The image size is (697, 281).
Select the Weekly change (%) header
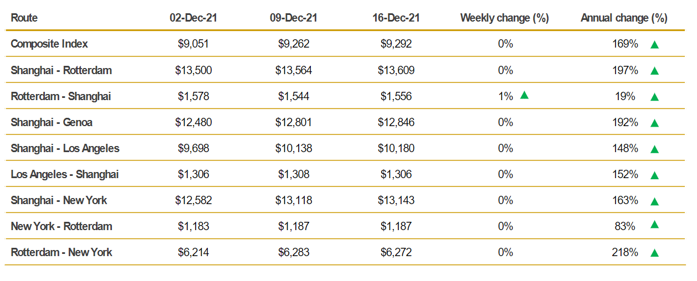504,18
